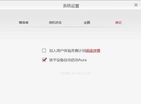Switch to the 待机状态 tab
Viewport: 141px width, 104px height.
click(x=55, y=22)
